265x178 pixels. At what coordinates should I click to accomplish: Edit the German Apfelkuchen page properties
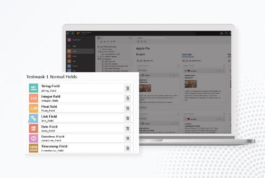pyautogui.click(x=187, y=61)
